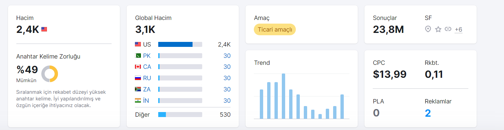The height and width of the screenshot is (130, 504).
Task: Open the Reklamlar count 2 link
Action: (428, 113)
